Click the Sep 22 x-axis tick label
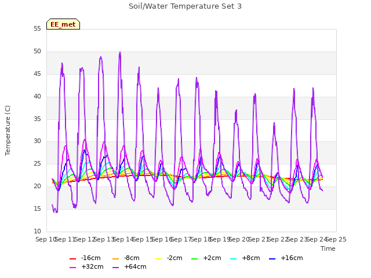Screen dimensions: 371x278 click(278, 239)
